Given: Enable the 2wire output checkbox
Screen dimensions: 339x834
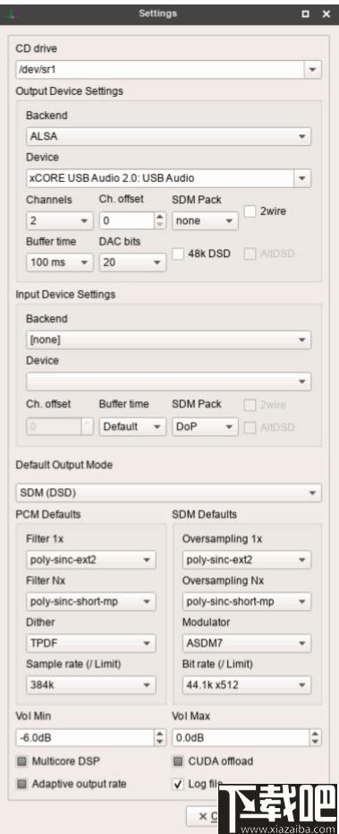Looking at the screenshot, I should 250,211.
